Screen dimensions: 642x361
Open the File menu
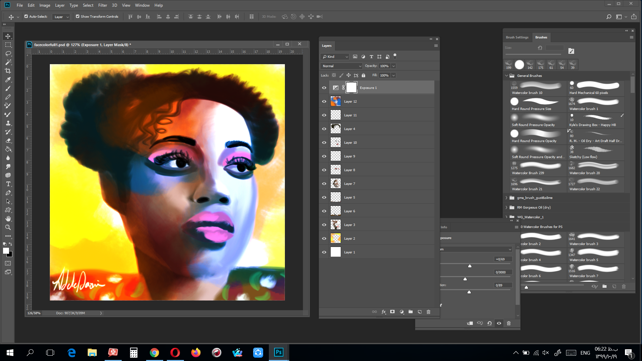pos(20,5)
